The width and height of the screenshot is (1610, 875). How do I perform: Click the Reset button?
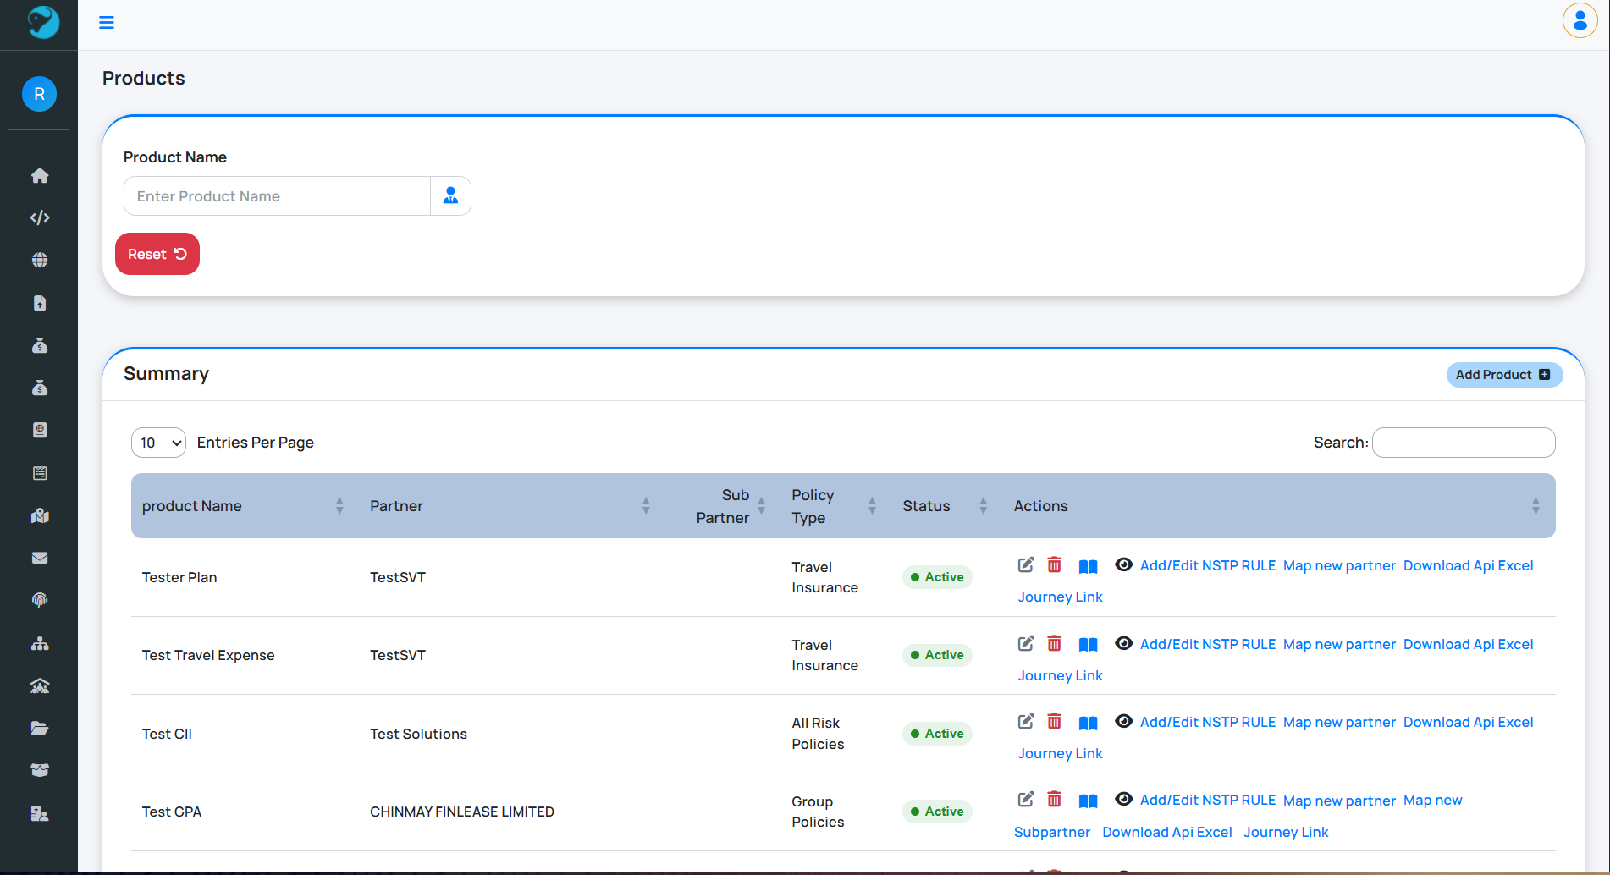[x=157, y=254]
